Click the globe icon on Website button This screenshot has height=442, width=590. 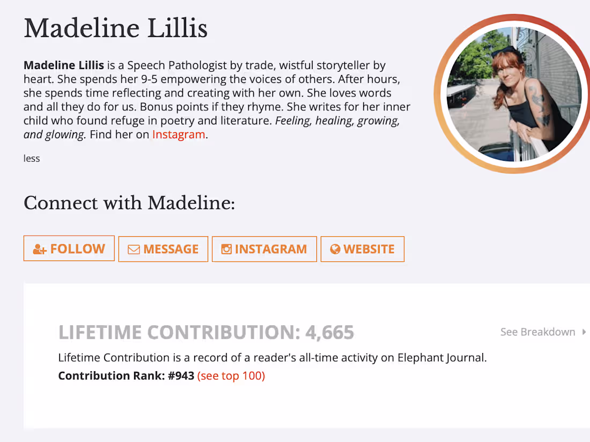(x=335, y=249)
